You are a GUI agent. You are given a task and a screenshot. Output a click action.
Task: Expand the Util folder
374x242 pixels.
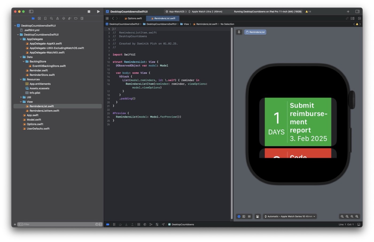21,97
